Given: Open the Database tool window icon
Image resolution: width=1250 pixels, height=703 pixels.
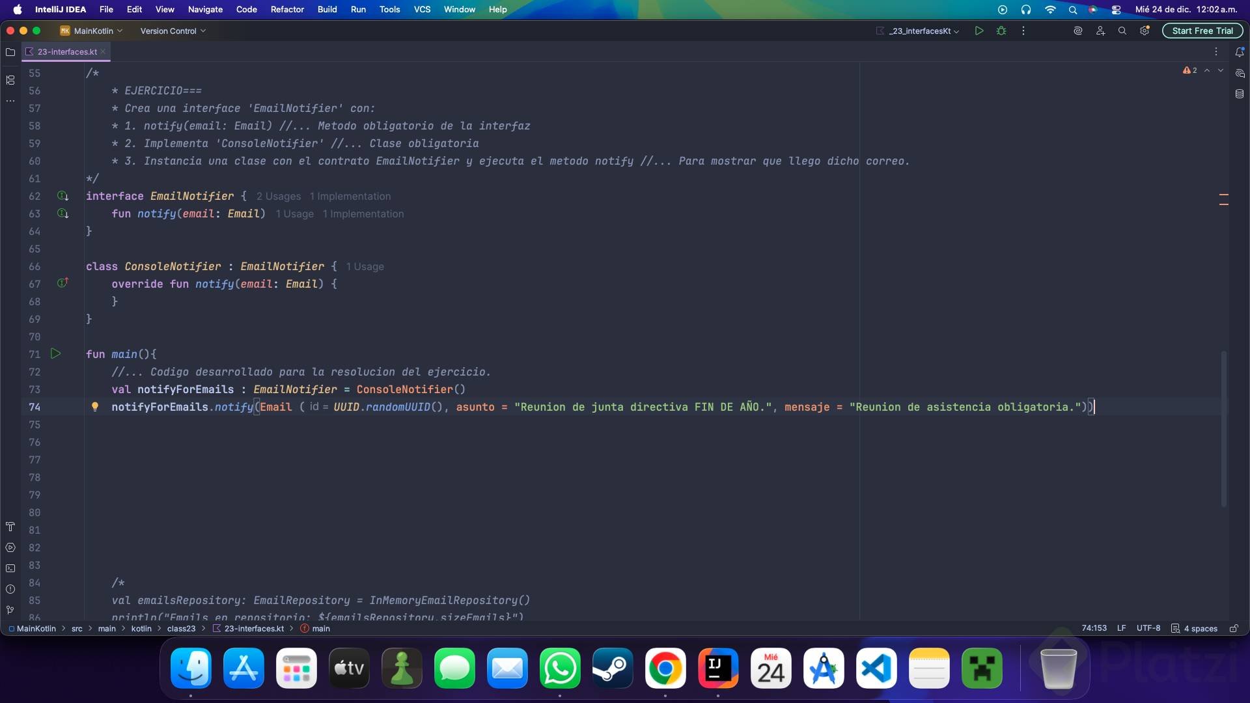Looking at the screenshot, I should click(x=1240, y=94).
